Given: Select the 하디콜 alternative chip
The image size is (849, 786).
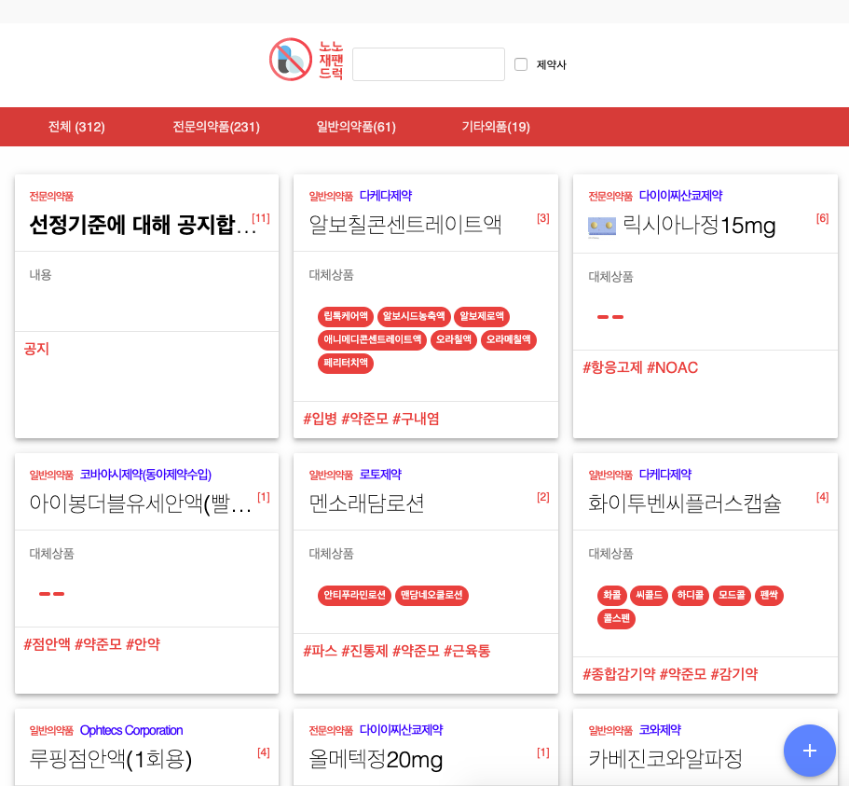Looking at the screenshot, I should [691, 595].
